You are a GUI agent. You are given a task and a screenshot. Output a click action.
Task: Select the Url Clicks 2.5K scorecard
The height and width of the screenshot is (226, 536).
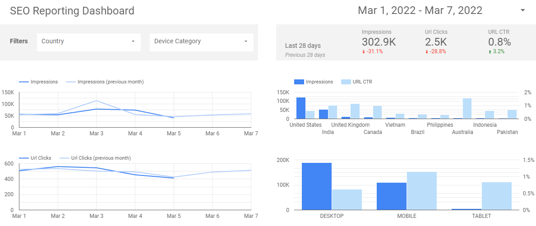click(x=436, y=42)
